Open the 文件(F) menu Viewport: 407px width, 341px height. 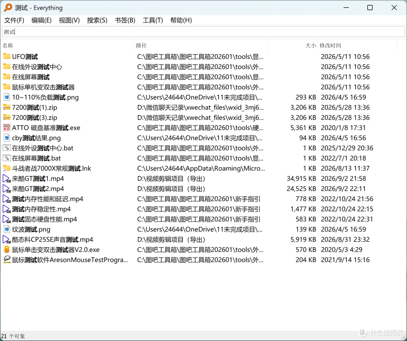point(14,20)
